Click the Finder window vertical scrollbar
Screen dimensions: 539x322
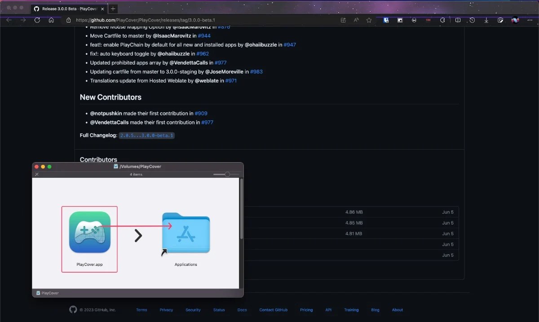tap(242, 209)
